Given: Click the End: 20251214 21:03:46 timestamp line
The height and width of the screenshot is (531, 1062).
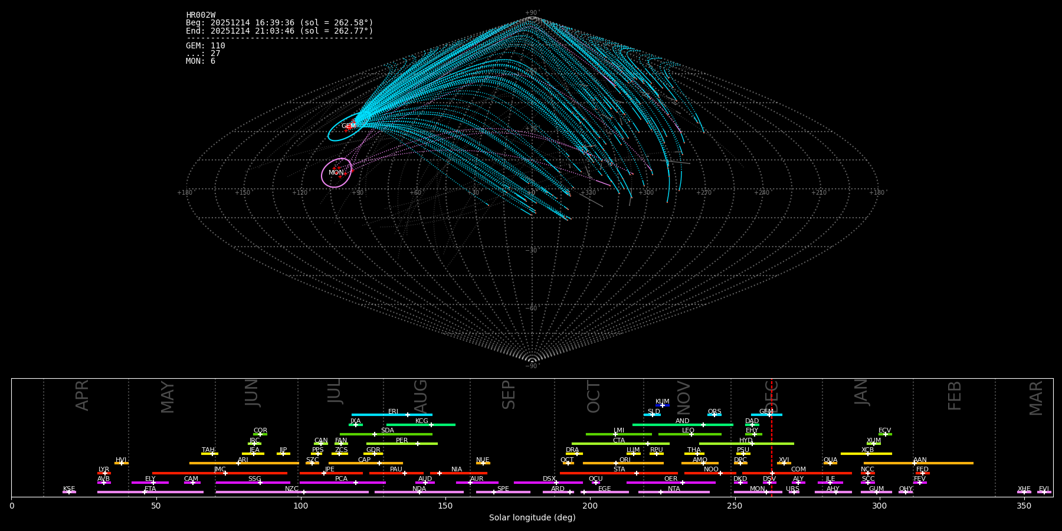Looking at the screenshot, I should [280, 31].
